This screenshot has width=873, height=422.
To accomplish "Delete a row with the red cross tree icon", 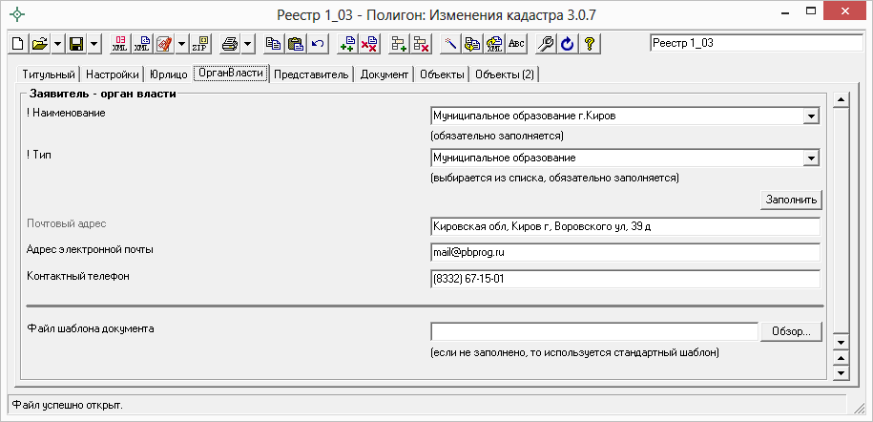I will click(421, 44).
